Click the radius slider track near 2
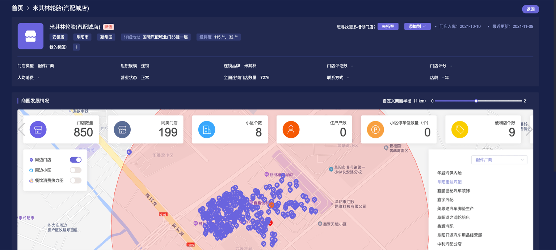Screen dimensions: 556x250 click(x=518, y=101)
